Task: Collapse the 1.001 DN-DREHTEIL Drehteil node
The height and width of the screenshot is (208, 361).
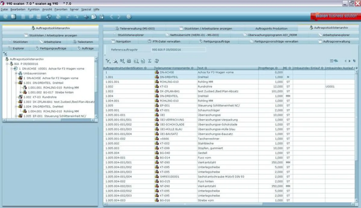Action: point(16,83)
